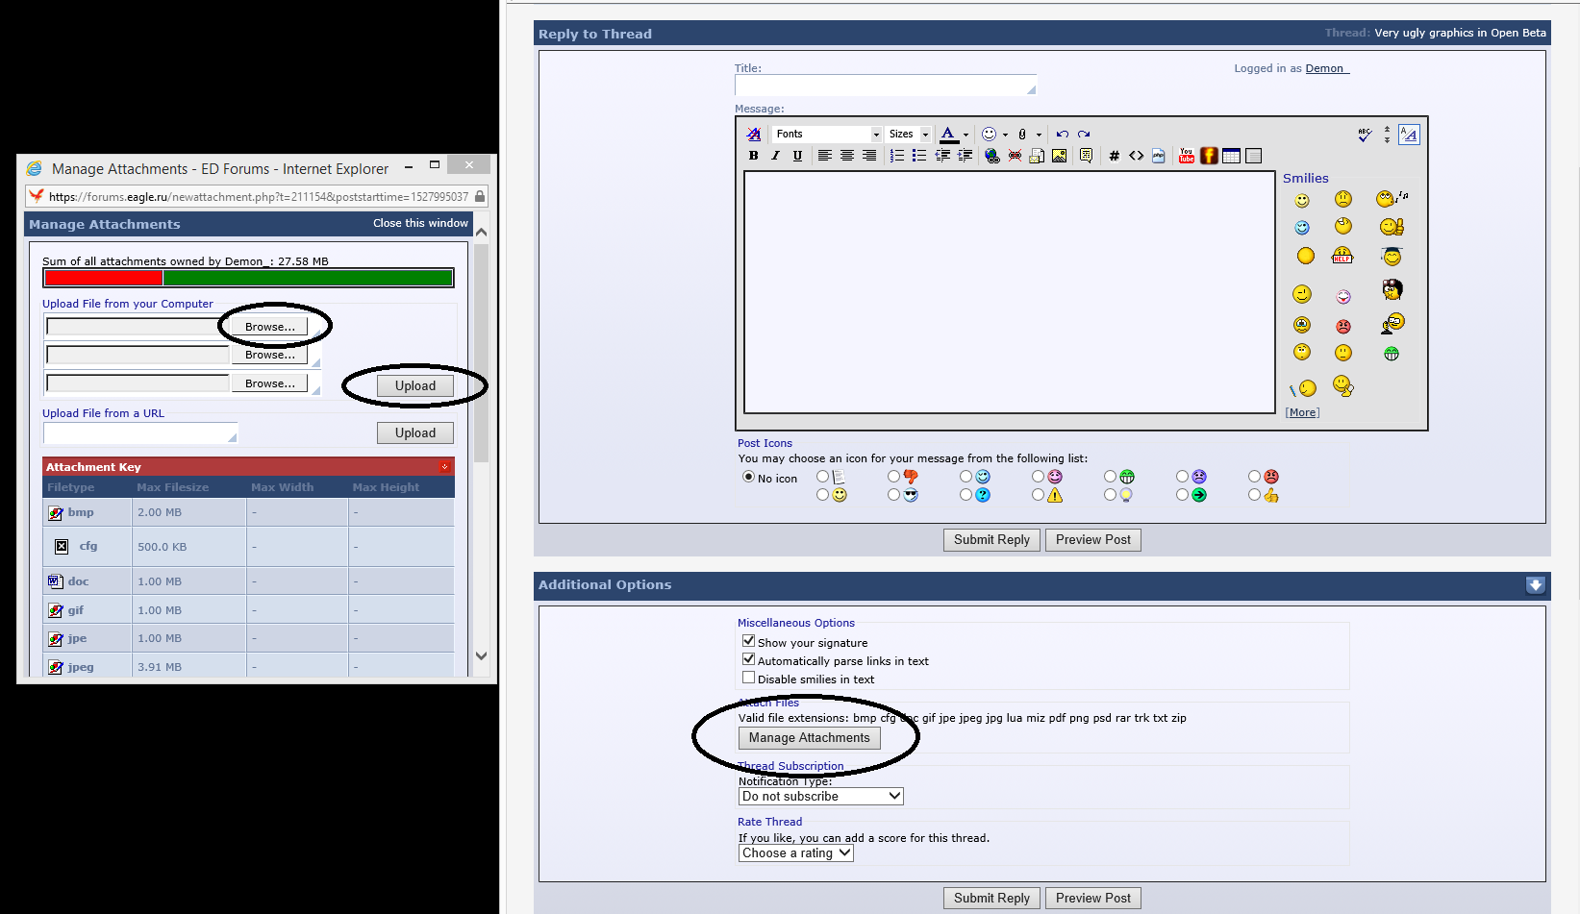Collapse the Additional Options section
The image size is (1580, 914).
click(1535, 585)
